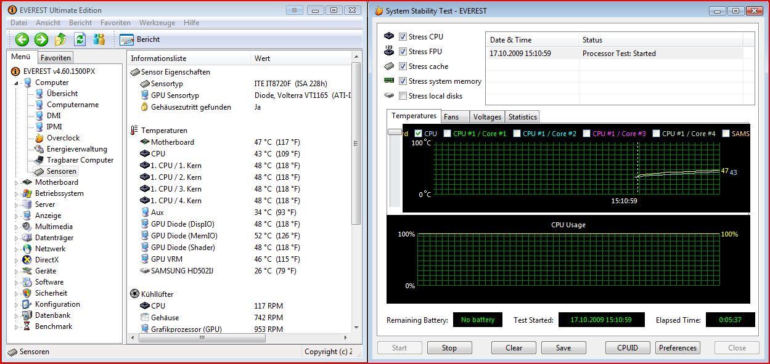Click the Bericht report toolbar button

pyautogui.click(x=140, y=39)
